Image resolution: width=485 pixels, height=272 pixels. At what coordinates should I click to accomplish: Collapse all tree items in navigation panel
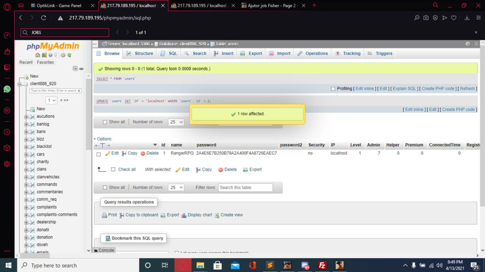[75, 69]
